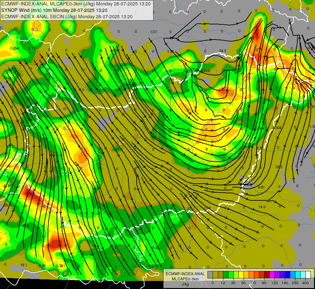
Task: Click the SBCIN title line
Action: pos(67,17)
